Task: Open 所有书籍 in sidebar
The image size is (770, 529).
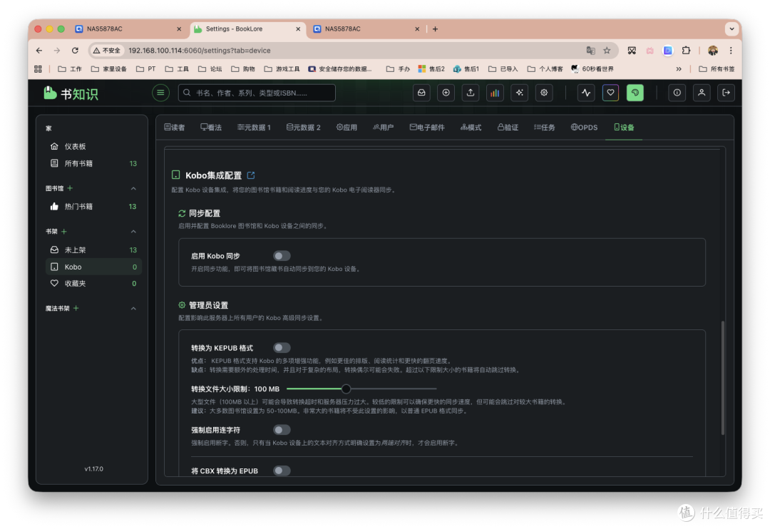Action: click(x=93, y=163)
